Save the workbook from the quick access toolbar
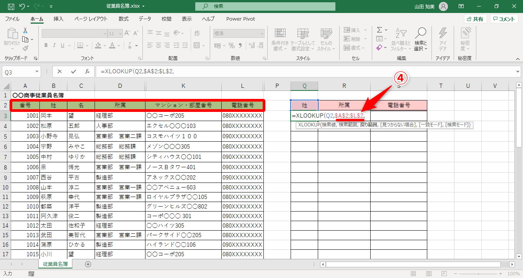The image size is (523, 278). 11,6
